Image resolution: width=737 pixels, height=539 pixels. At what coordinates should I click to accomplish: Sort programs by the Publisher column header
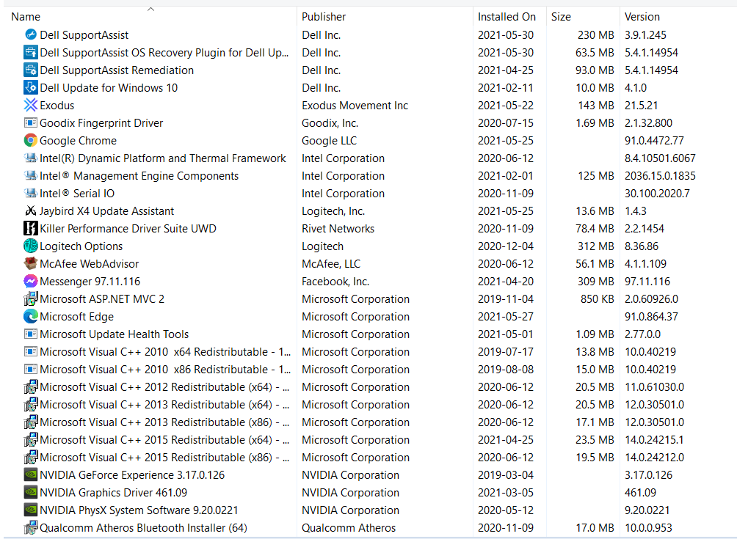click(324, 17)
